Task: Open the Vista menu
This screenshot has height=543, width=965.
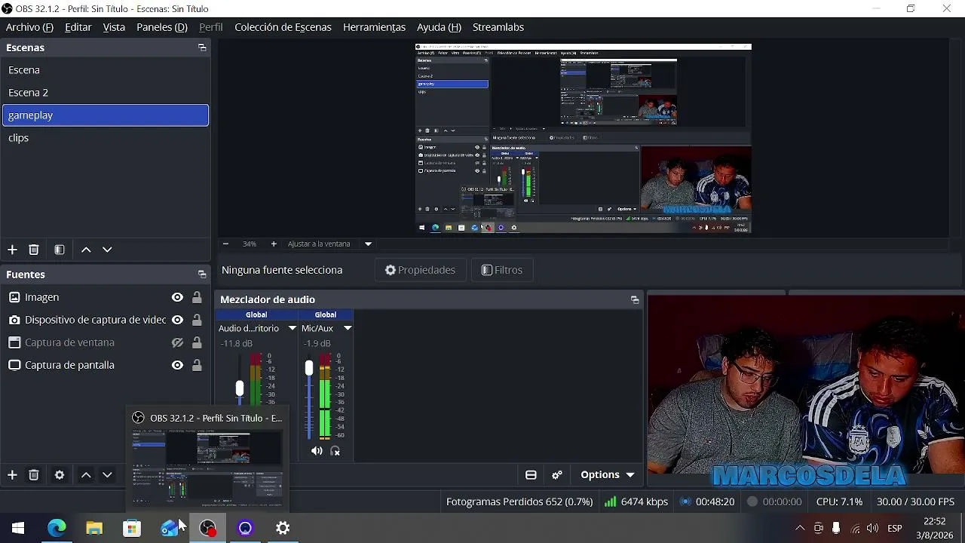Action: pyautogui.click(x=114, y=27)
